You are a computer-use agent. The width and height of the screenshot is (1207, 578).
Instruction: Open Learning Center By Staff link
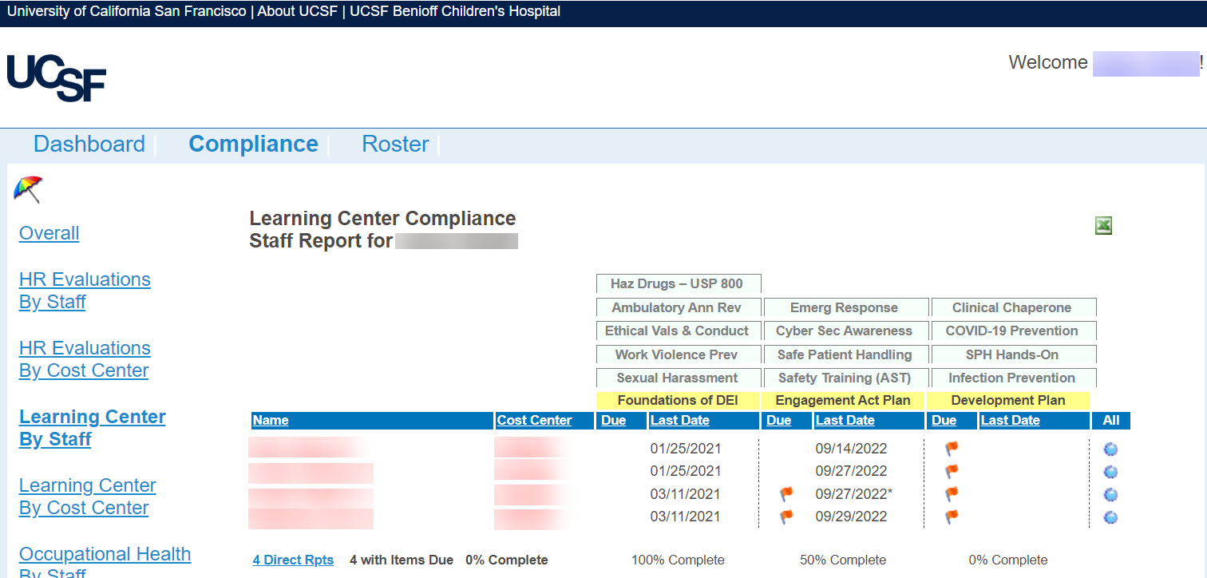coord(93,428)
